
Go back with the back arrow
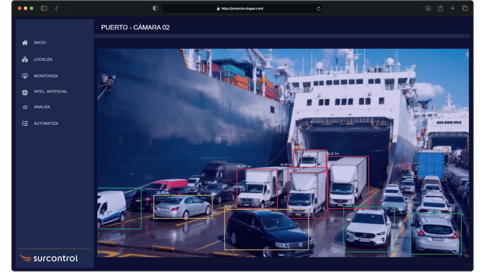point(57,8)
